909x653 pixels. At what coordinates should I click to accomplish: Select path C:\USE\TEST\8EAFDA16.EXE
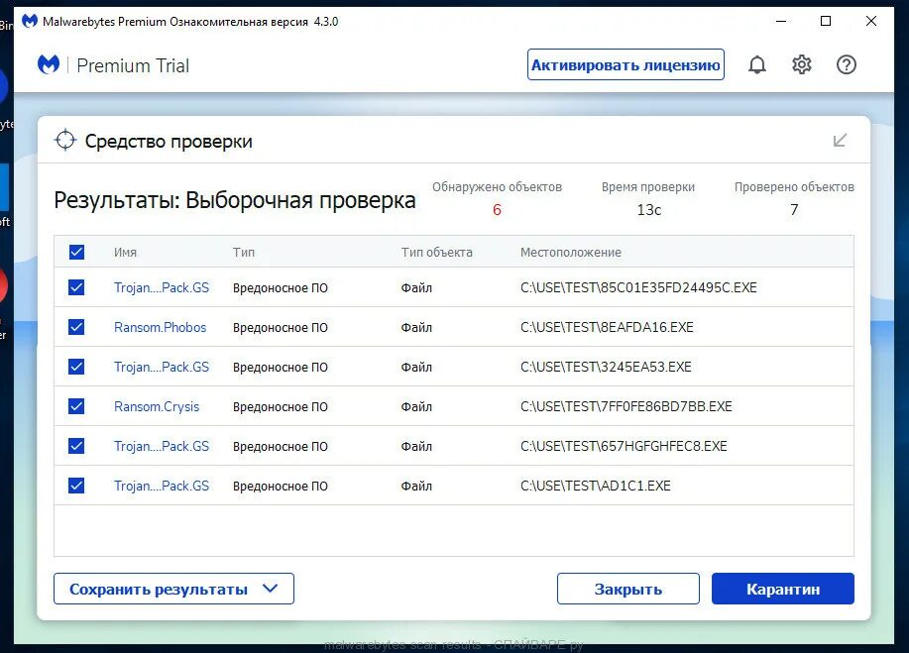607,327
